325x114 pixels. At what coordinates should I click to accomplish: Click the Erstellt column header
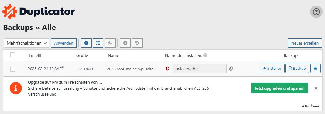click(x=35, y=55)
